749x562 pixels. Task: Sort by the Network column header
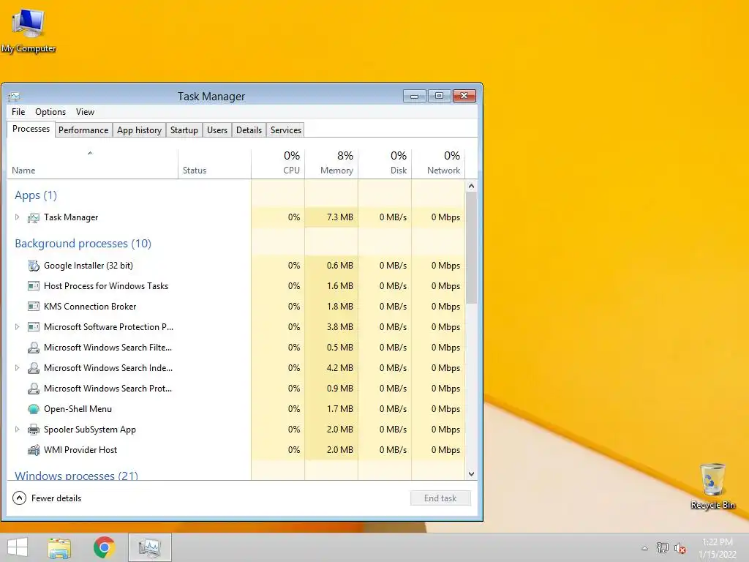439,164
